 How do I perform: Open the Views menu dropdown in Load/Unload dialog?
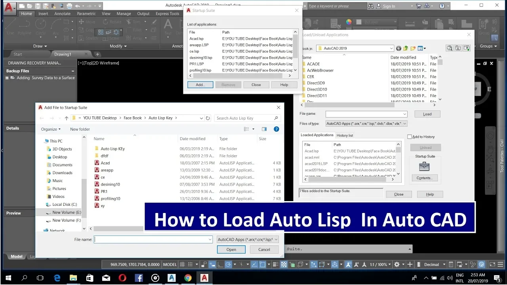pos(425,48)
